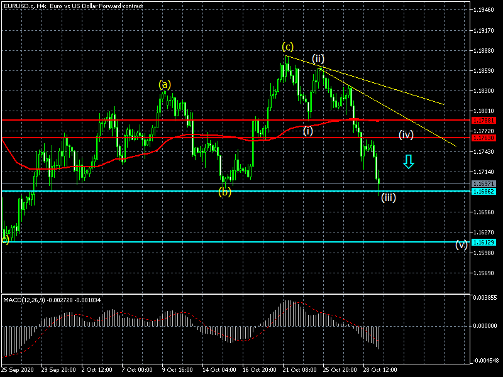The height and width of the screenshot is (377, 503).
Task: Click the gray 1.16971 current price tag
Action: pyautogui.click(x=484, y=184)
